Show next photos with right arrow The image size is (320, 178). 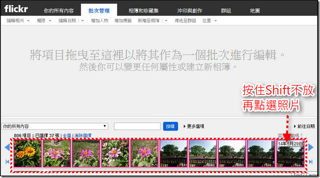(x=311, y=147)
